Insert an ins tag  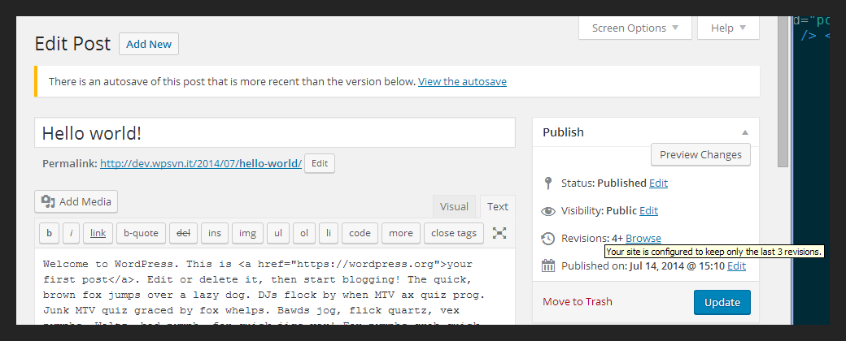[215, 233]
